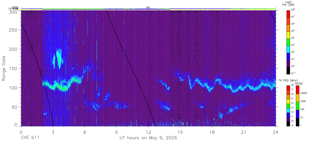The image size is (310, 143).
Task: Select the blue segment of the NOISE colorbar
Action: [297, 114]
